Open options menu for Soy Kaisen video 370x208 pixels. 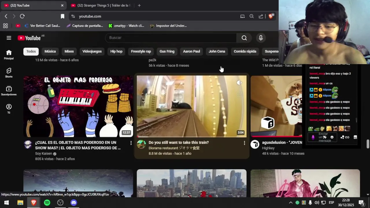pyautogui.click(x=131, y=143)
